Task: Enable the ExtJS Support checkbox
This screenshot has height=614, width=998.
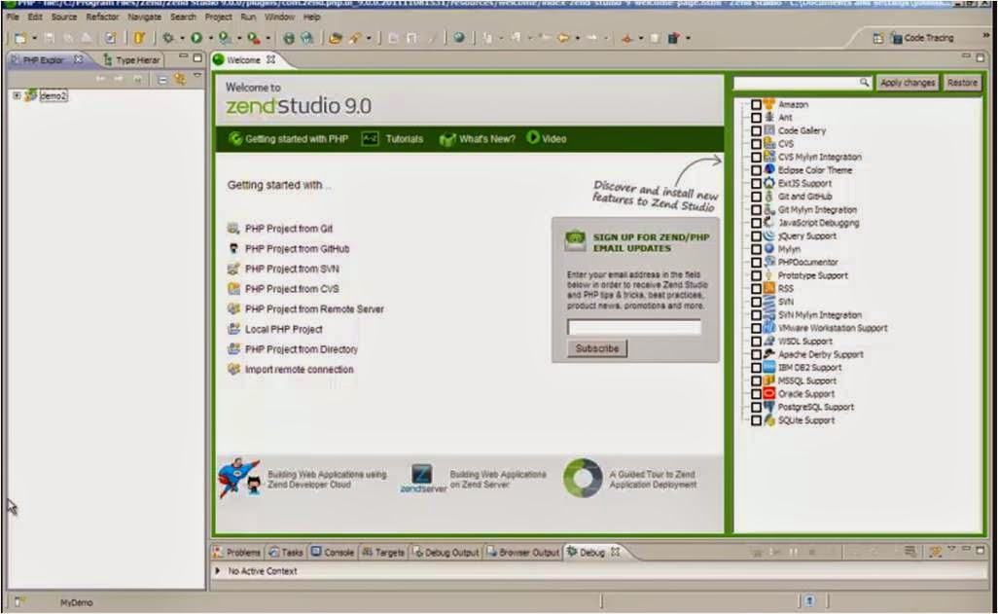Action: [756, 184]
